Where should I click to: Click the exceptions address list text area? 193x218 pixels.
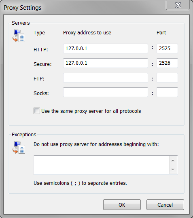pos(102,165)
